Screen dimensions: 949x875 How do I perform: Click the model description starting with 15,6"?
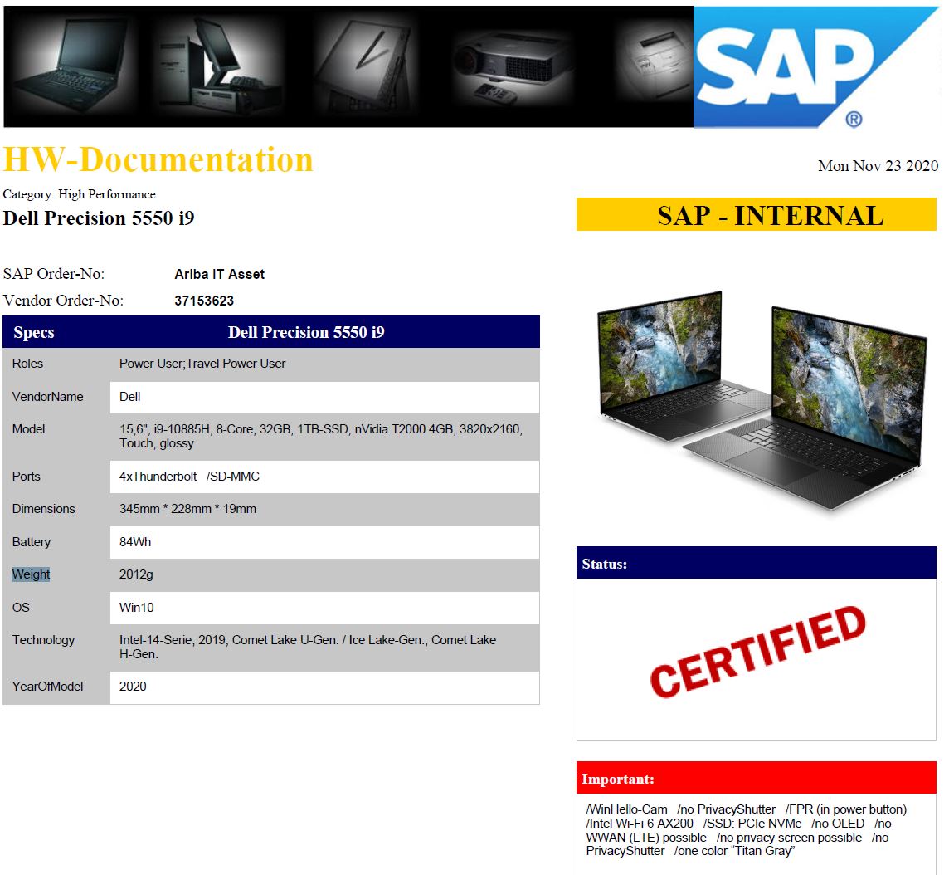[321, 436]
